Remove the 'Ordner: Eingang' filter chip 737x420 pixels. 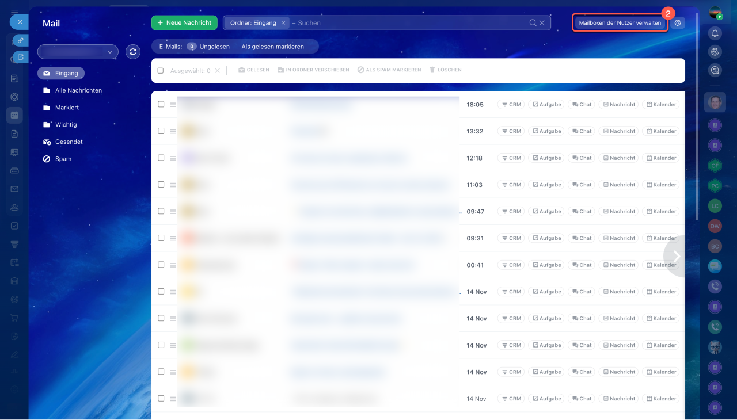click(283, 23)
